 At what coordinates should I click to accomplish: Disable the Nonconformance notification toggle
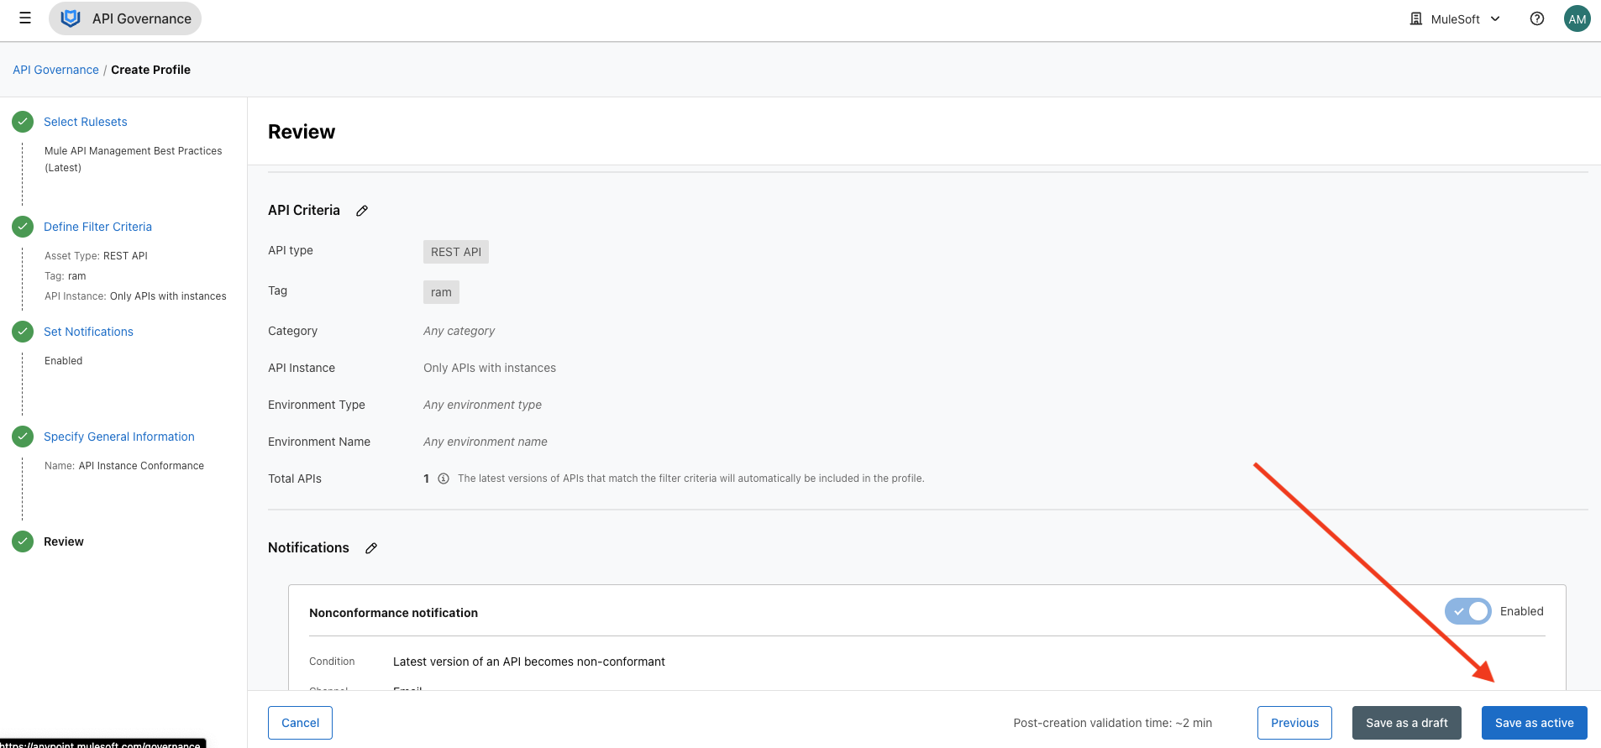1467,611
